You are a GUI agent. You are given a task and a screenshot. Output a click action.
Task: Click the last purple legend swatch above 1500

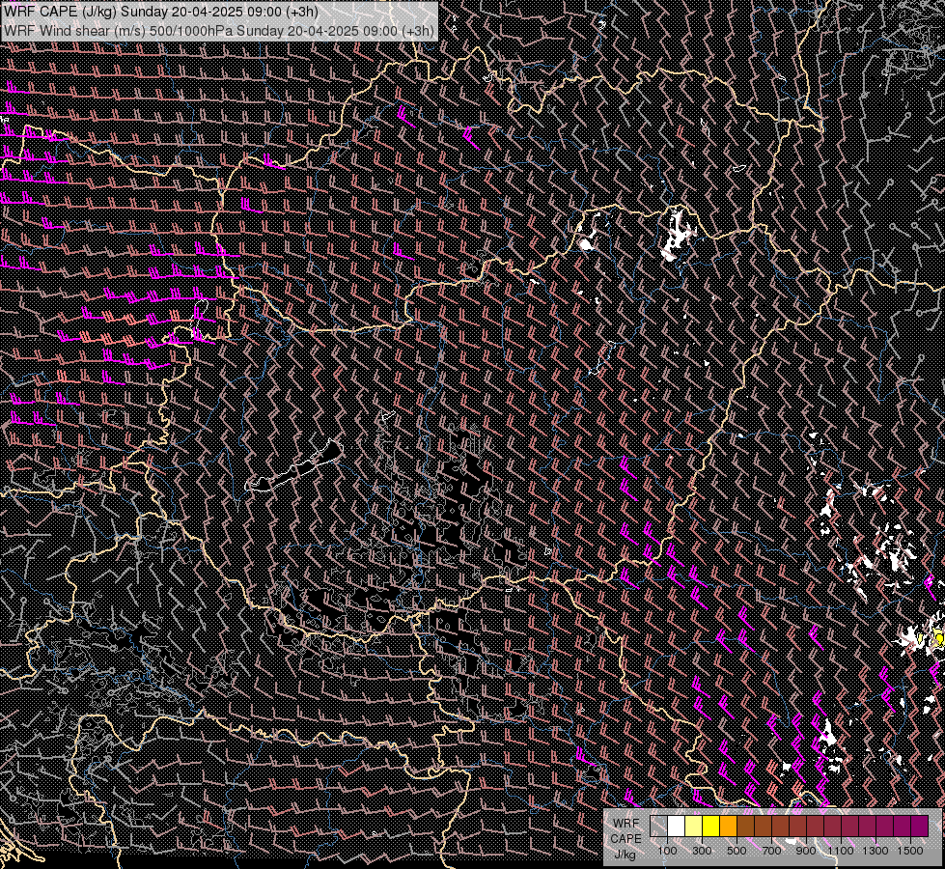tap(920, 827)
